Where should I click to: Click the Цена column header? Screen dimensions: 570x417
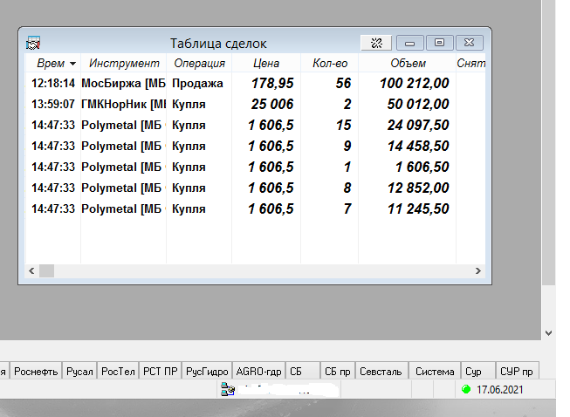coord(266,63)
